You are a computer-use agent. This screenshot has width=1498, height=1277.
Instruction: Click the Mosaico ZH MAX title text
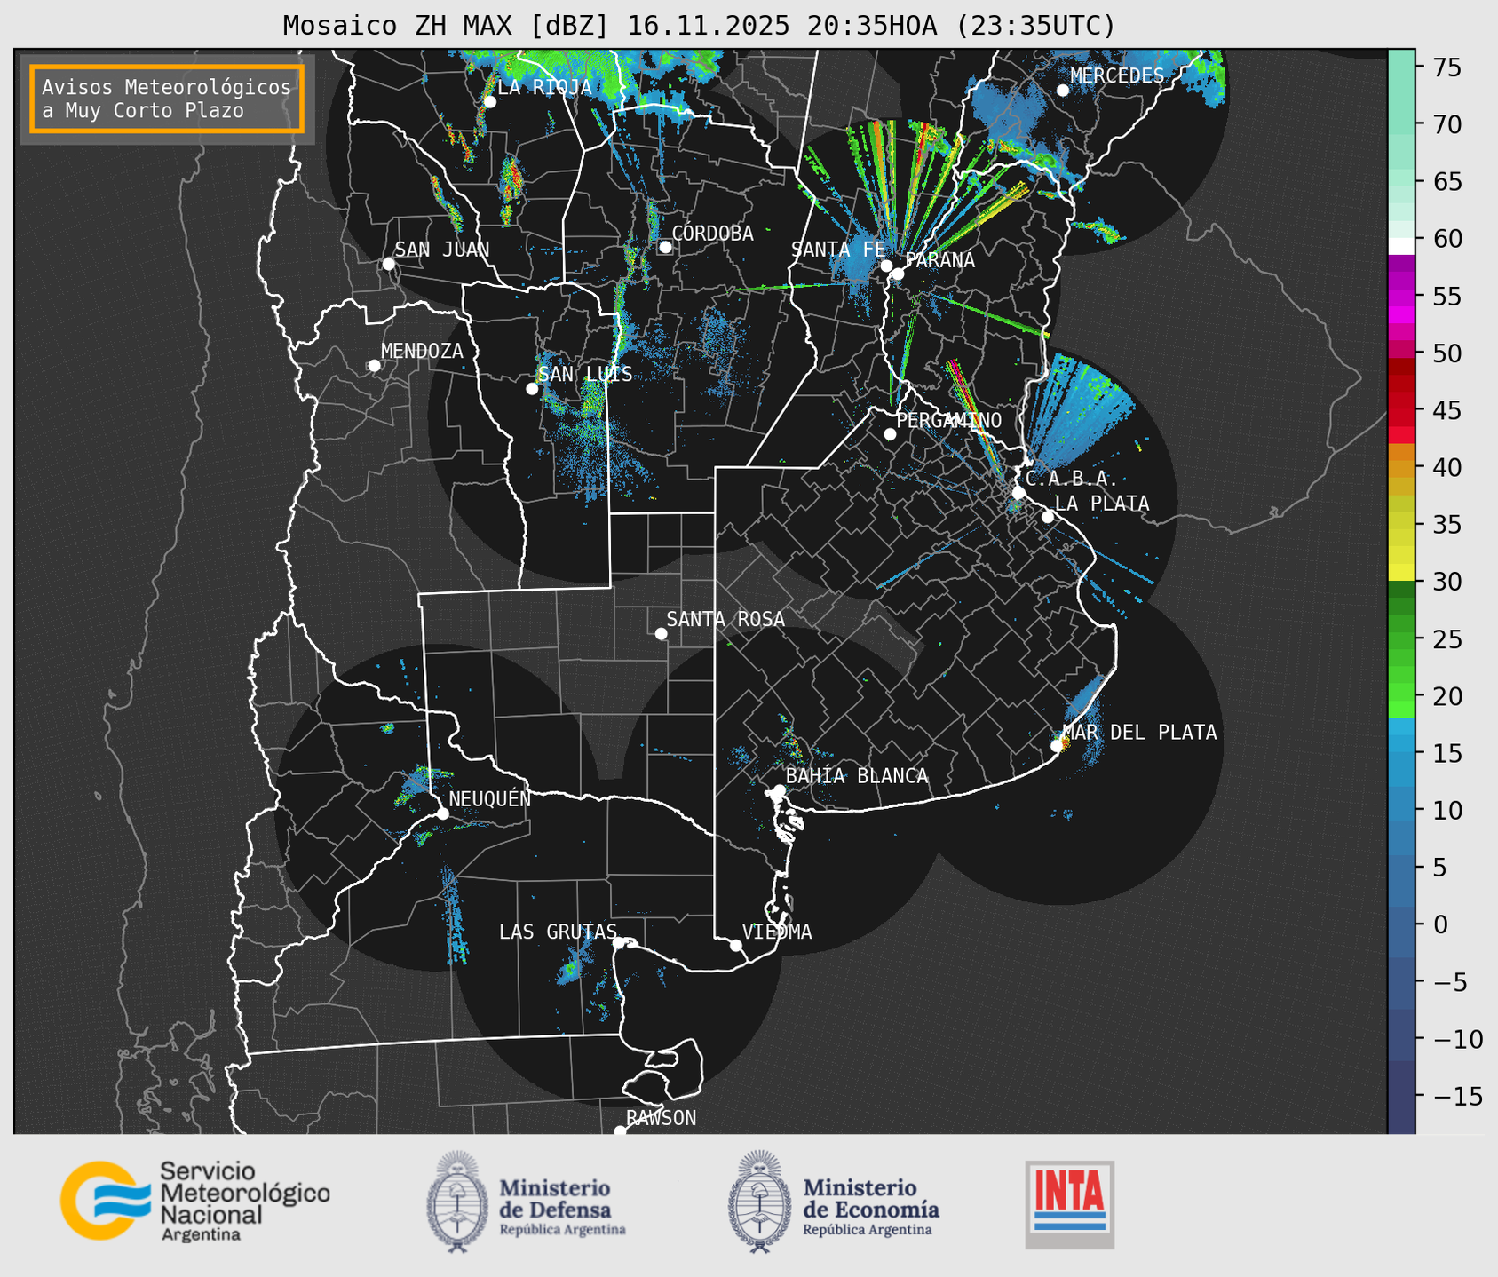tap(698, 25)
